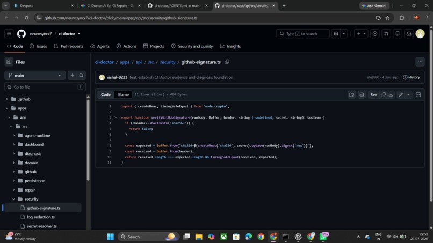Open the Actions tab

[126, 46]
